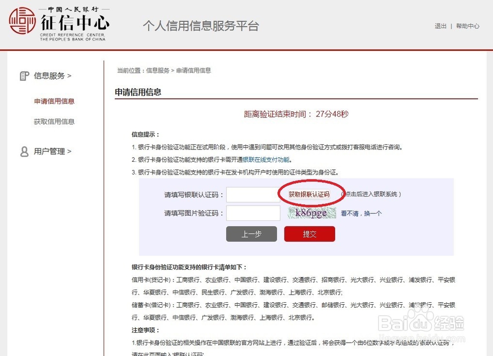Viewport: 493px width, 356px height.
Task: Click the 获取银联认证码 button
Action: 309,194
